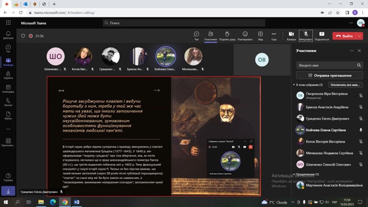Click mic icon beside Койчева Олена Сергіївна

361,130
